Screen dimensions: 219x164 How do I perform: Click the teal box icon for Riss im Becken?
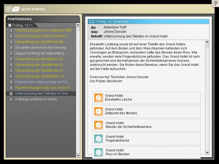[x=98, y=152]
